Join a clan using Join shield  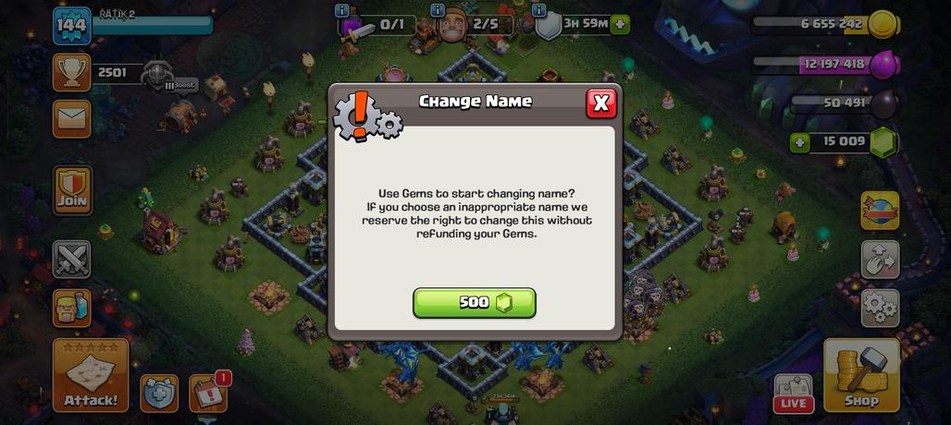[72, 189]
